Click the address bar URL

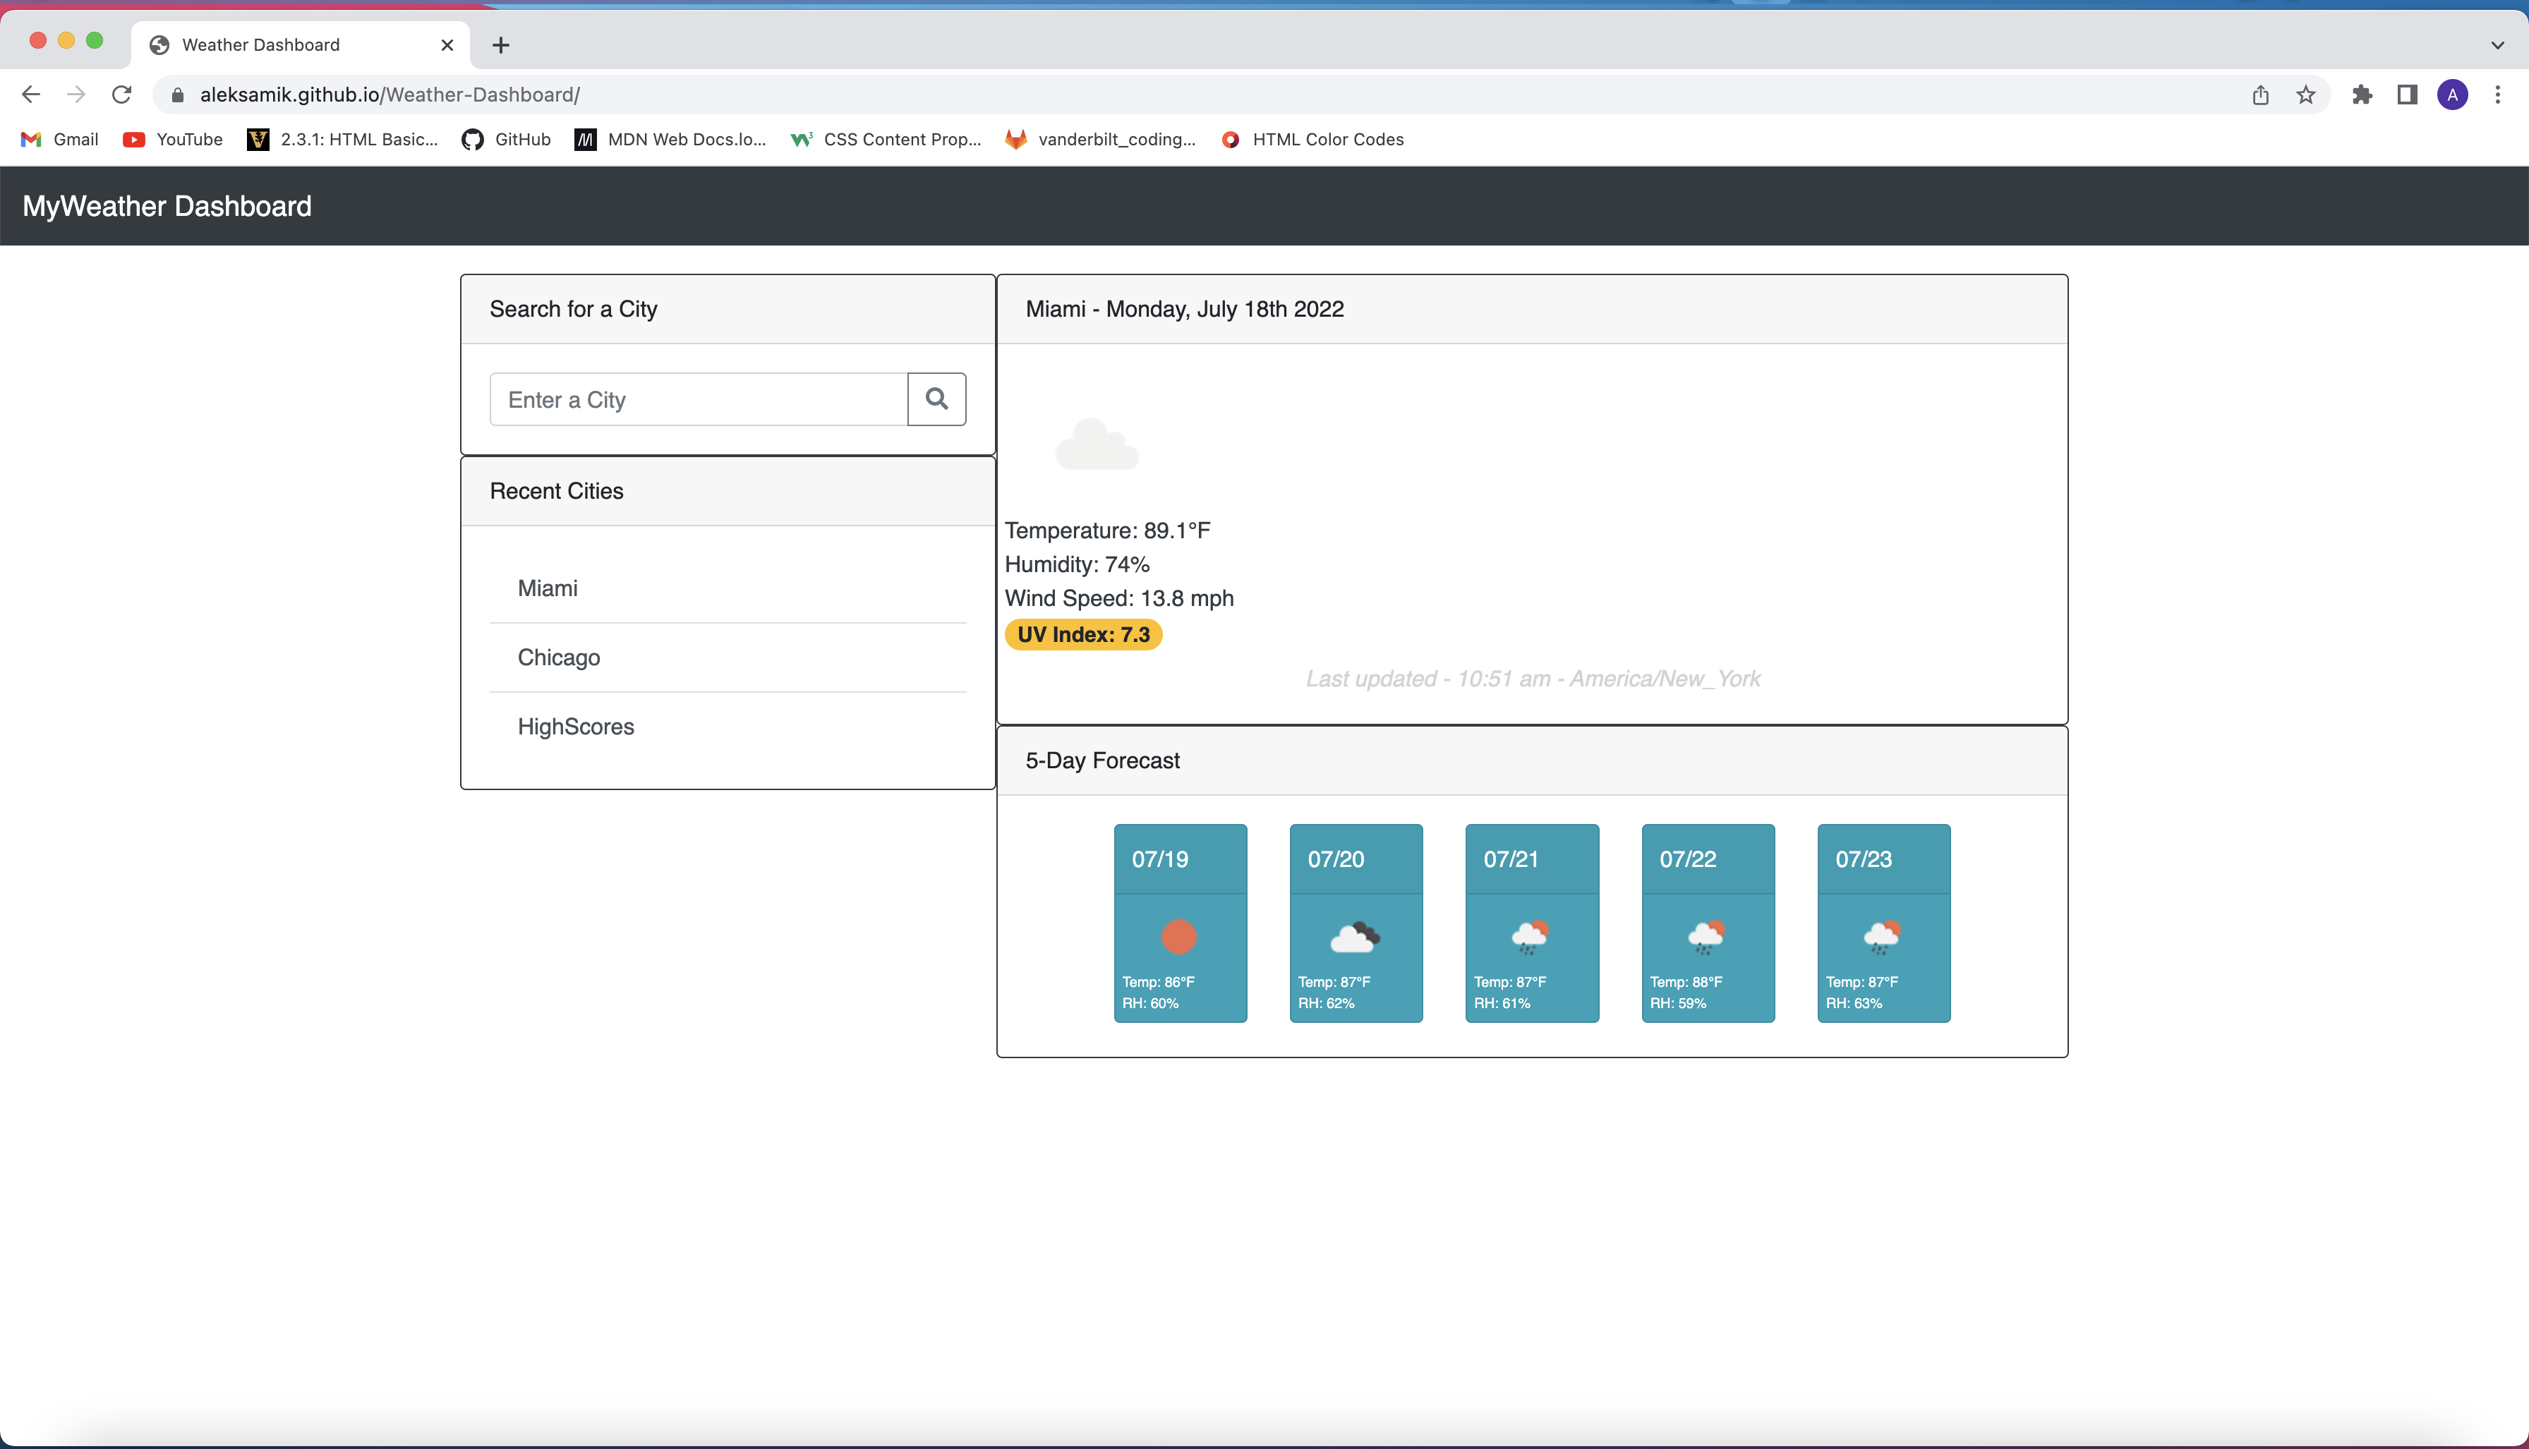(x=389, y=95)
